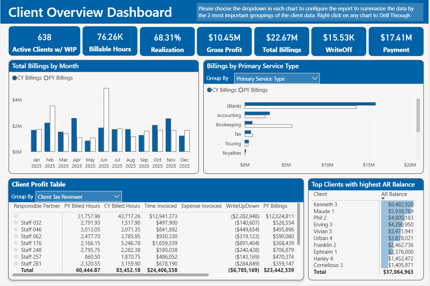Click Staff 176 Time Invoiced $1,659,339
Image resolution: width=430 pixels, height=286 pixels.
[x=165, y=243]
